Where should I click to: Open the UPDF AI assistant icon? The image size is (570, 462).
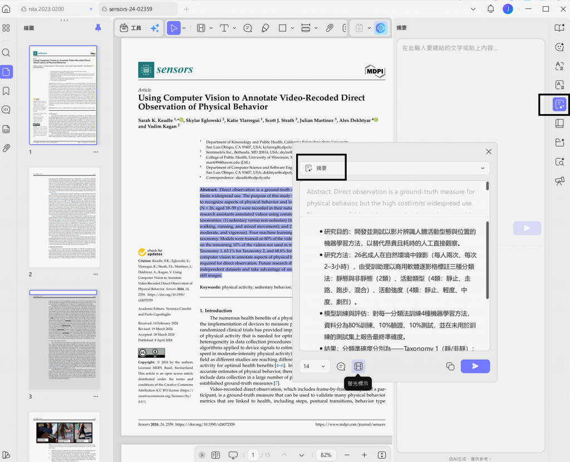381,28
